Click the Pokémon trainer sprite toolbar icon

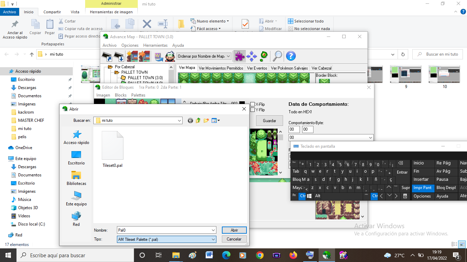tap(170, 56)
